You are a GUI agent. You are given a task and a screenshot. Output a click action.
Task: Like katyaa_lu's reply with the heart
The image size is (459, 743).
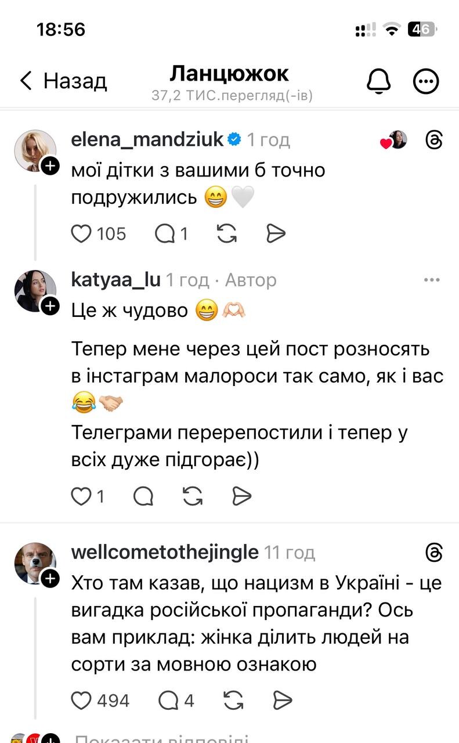81,496
